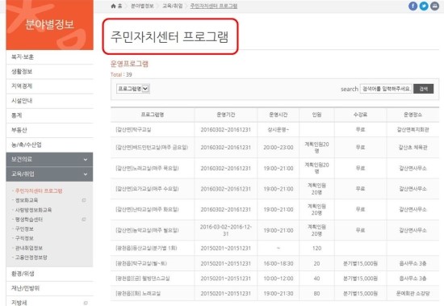This screenshot has height=306, width=444.
Task: Select 지역경제 sidebar menu
Action: pos(22,86)
